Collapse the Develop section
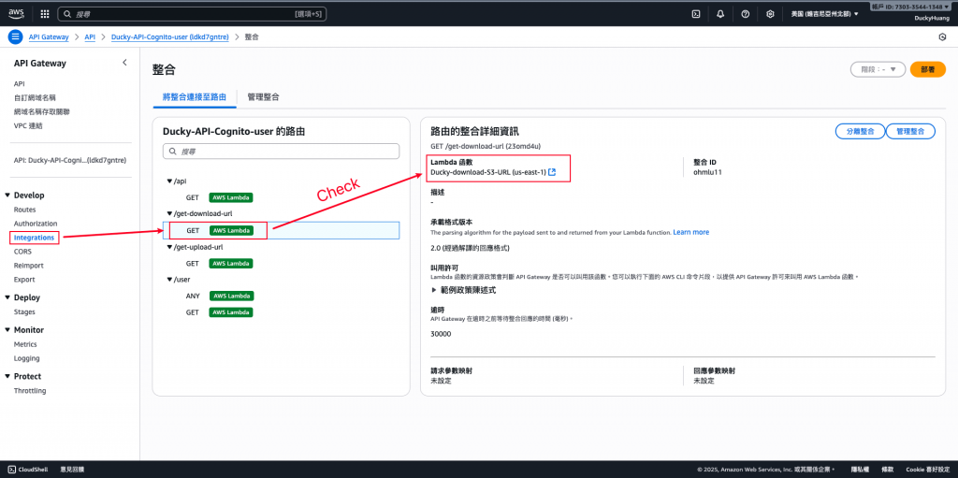Image resolution: width=958 pixels, height=478 pixels. 7,195
